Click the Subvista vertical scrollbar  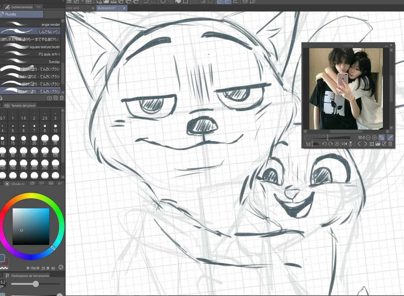392,89
